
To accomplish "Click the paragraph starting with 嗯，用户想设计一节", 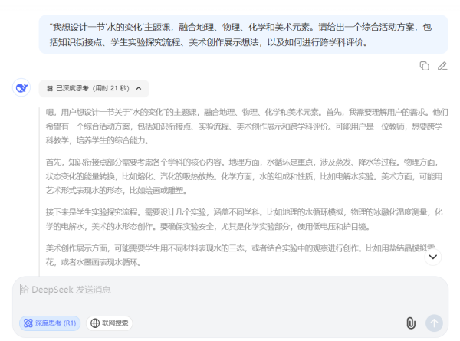I will pos(247,126).
